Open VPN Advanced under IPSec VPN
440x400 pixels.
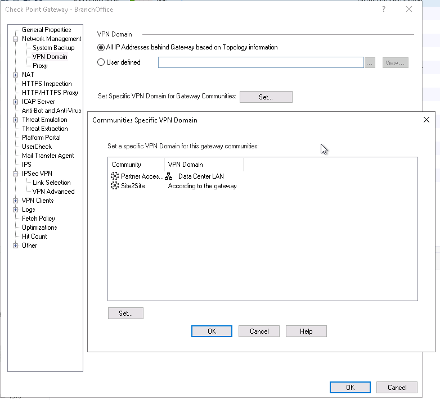coord(53,192)
